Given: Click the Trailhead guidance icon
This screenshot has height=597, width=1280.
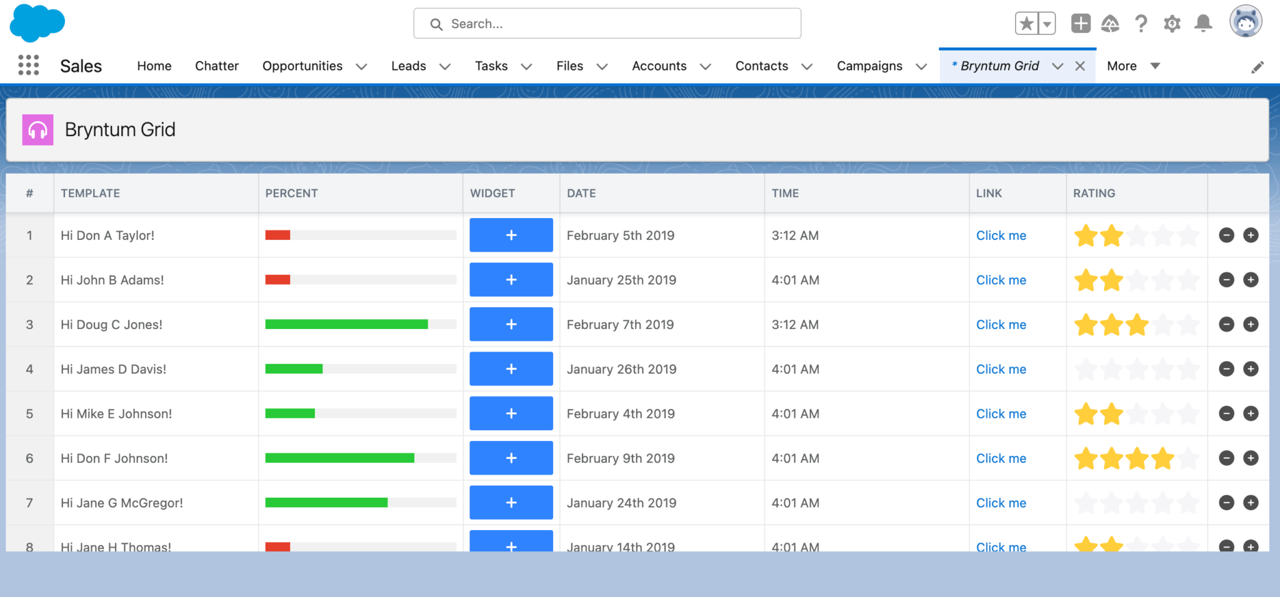Looking at the screenshot, I should click(x=1111, y=24).
